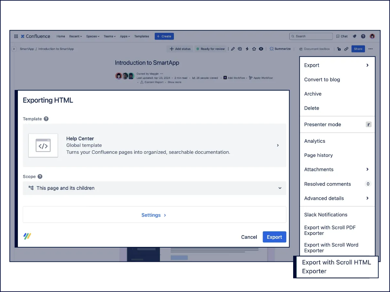Screen dimensions: 390x292
Task: Click the K15t logo in the dialog
Action: 27,236
